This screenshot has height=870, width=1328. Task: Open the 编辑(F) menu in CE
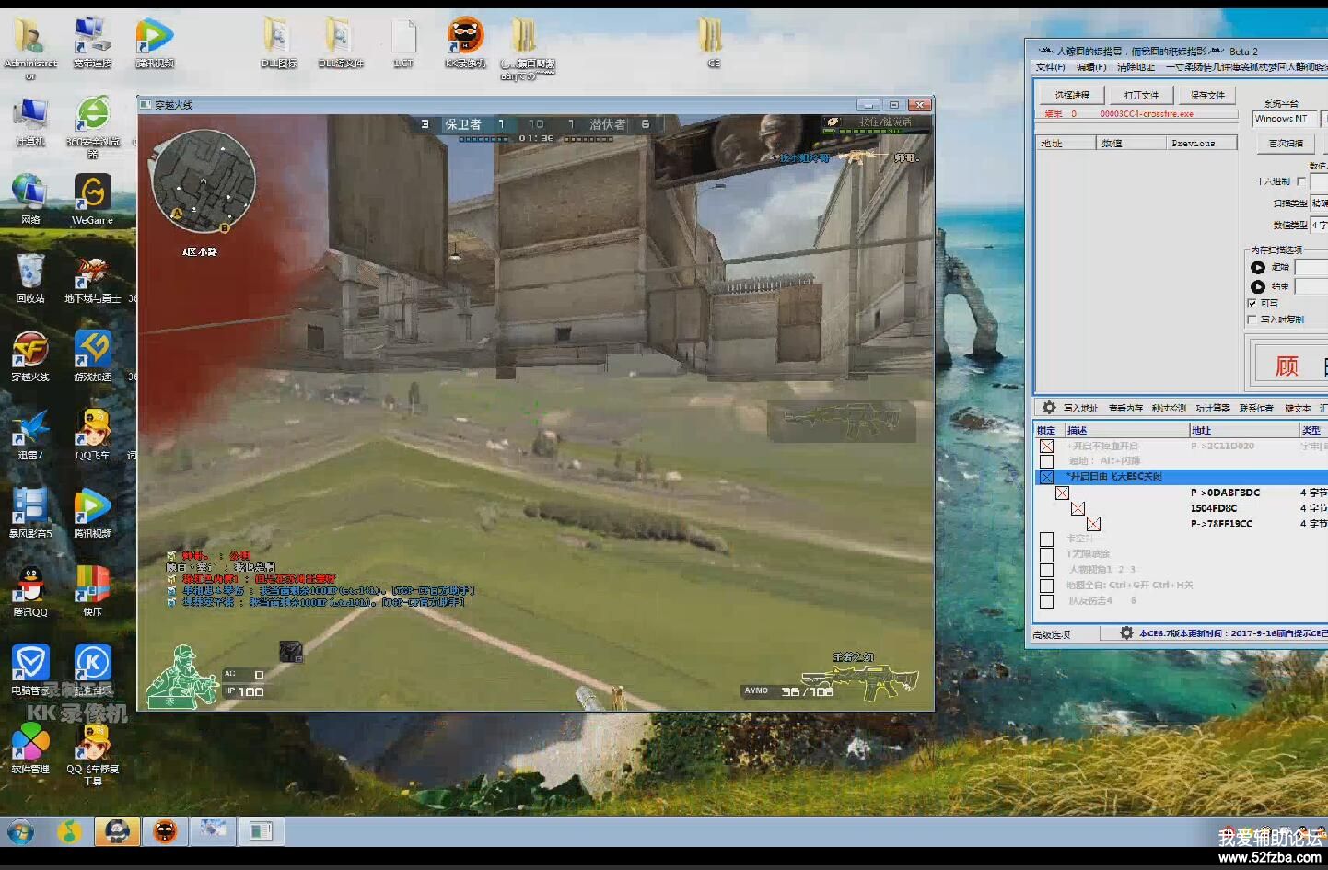(1091, 67)
